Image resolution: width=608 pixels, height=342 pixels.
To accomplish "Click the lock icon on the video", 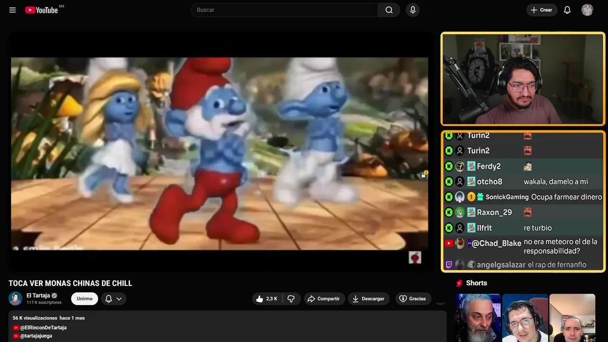I will tap(423, 175).
